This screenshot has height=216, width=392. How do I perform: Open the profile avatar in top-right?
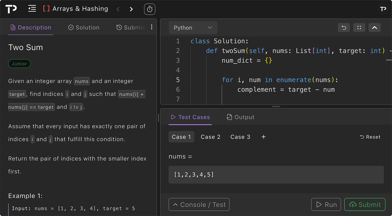(383, 9)
